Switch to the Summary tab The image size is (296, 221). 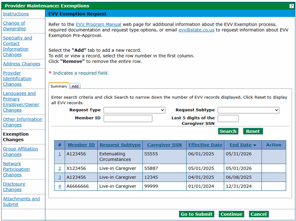(x=59, y=86)
